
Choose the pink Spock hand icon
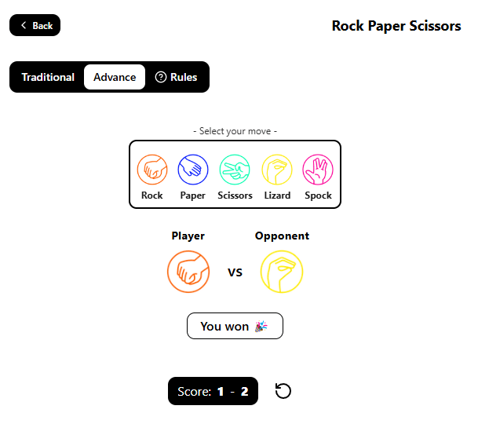318,170
